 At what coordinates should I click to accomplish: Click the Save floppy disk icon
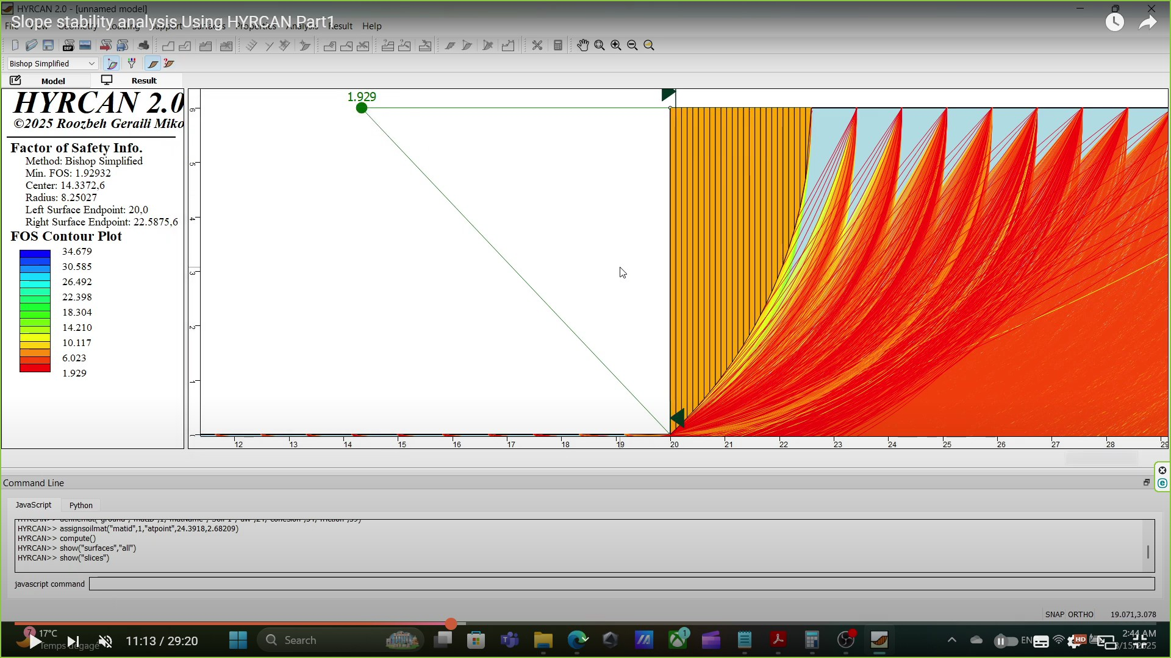click(x=48, y=45)
